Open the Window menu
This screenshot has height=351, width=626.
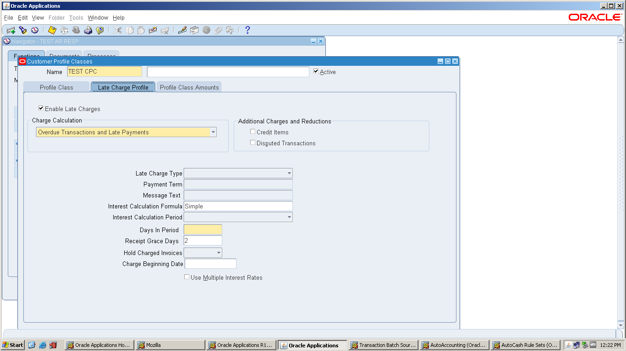coord(98,18)
